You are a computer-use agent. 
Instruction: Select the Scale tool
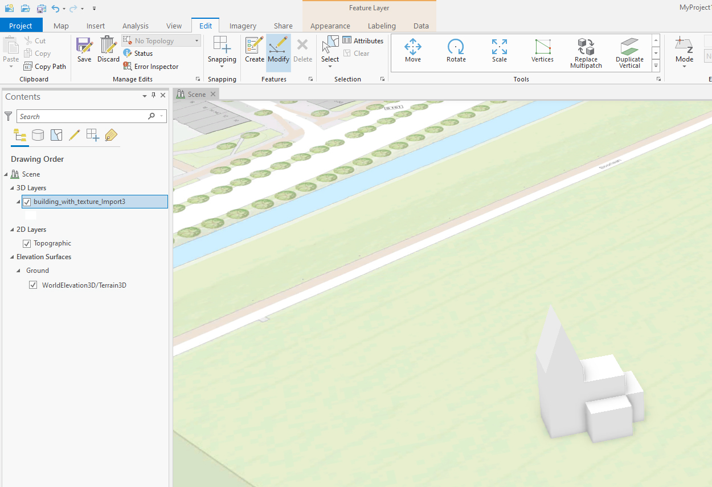coord(500,51)
